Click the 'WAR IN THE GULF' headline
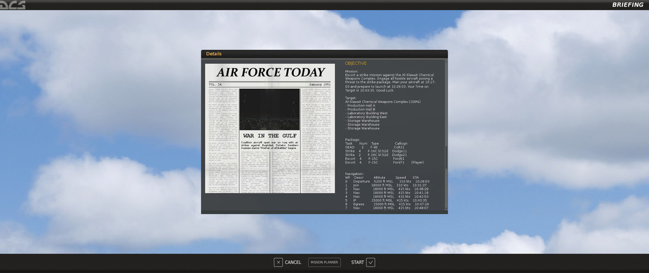The width and height of the screenshot is (649, 273). (269, 136)
